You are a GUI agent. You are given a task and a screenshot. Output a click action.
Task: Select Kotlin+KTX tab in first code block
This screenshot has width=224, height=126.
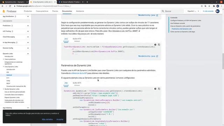(x=77, y=40)
